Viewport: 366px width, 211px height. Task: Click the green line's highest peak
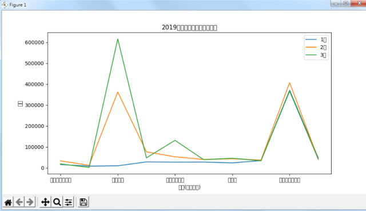point(118,39)
